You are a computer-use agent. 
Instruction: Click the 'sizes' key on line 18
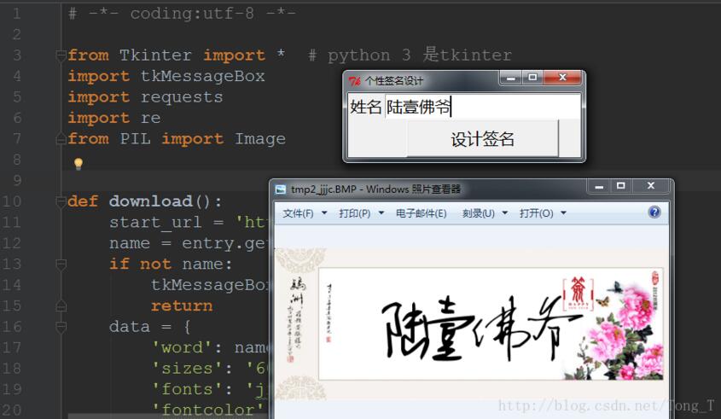point(188,369)
